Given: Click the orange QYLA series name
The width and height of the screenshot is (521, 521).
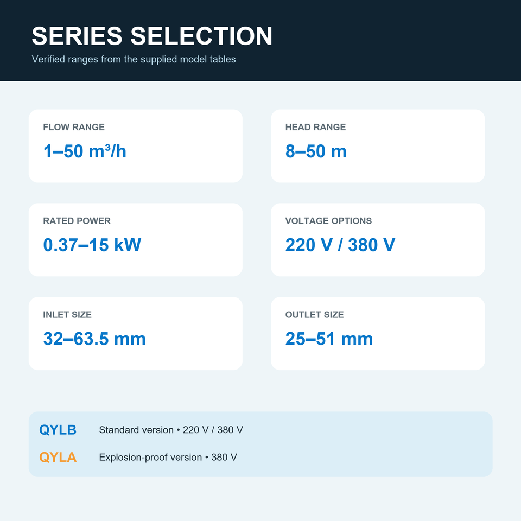Looking at the screenshot, I should [58, 457].
